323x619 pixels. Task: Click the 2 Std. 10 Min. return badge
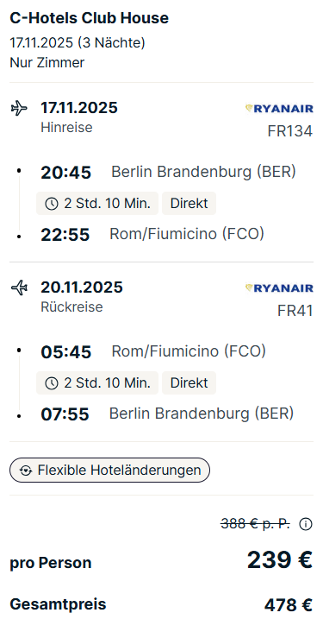point(97,383)
